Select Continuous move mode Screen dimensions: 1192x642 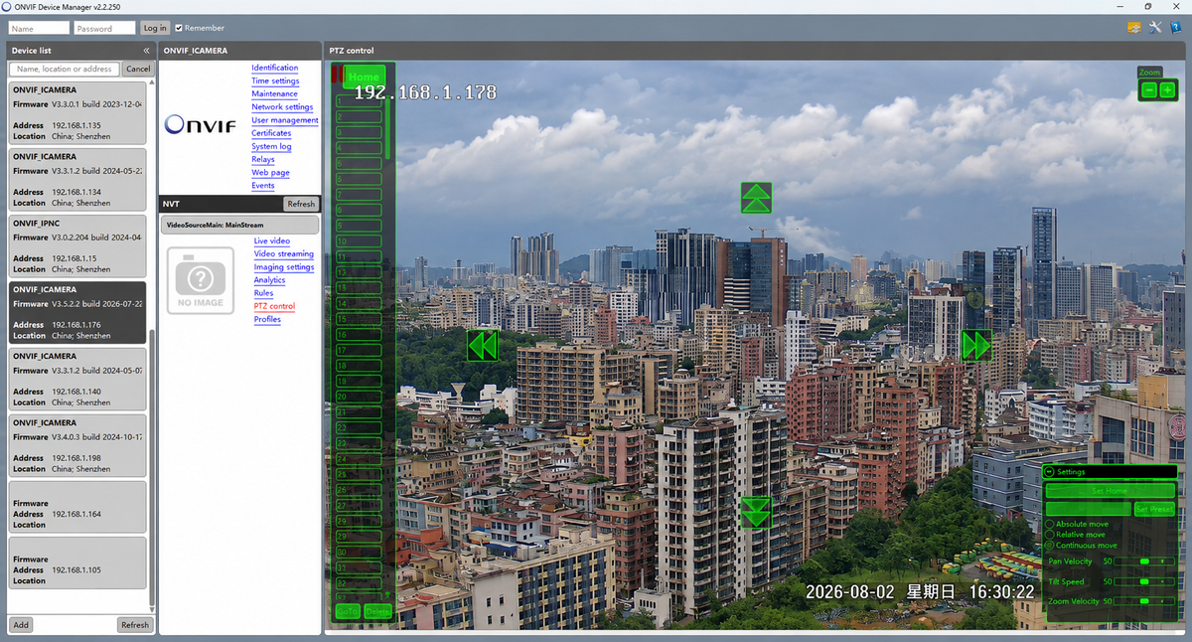(x=1051, y=546)
